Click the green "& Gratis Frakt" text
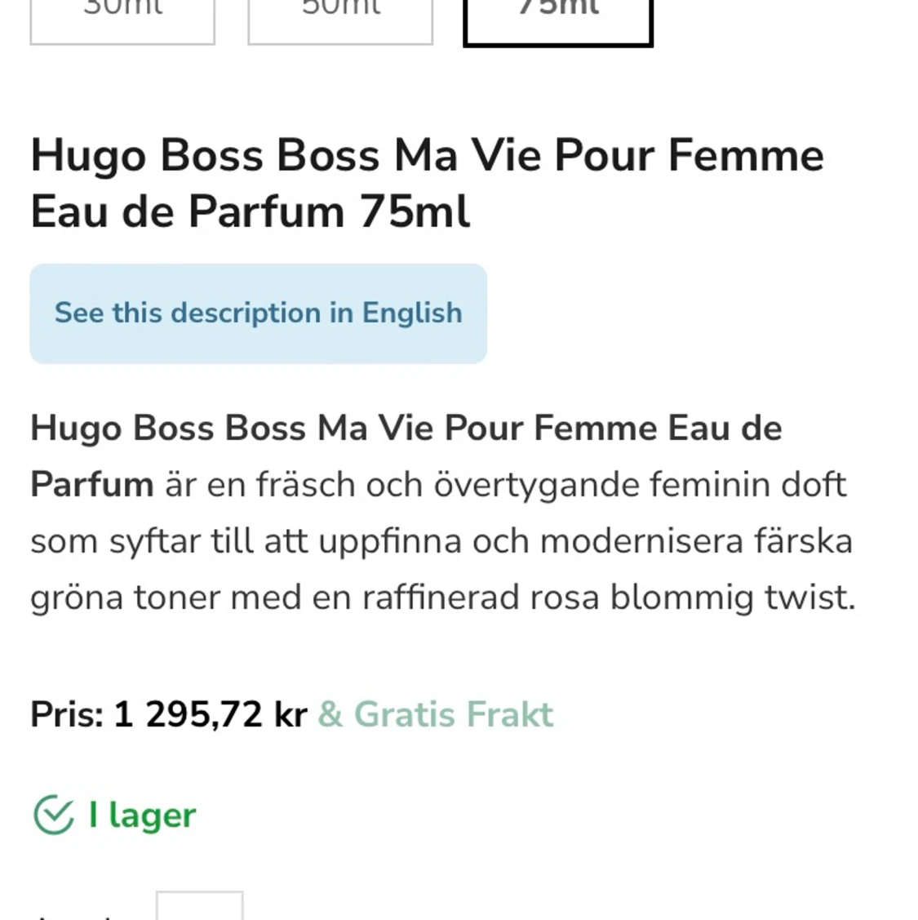918x920 pixels. pyautogui.click(x=433, y=713)
